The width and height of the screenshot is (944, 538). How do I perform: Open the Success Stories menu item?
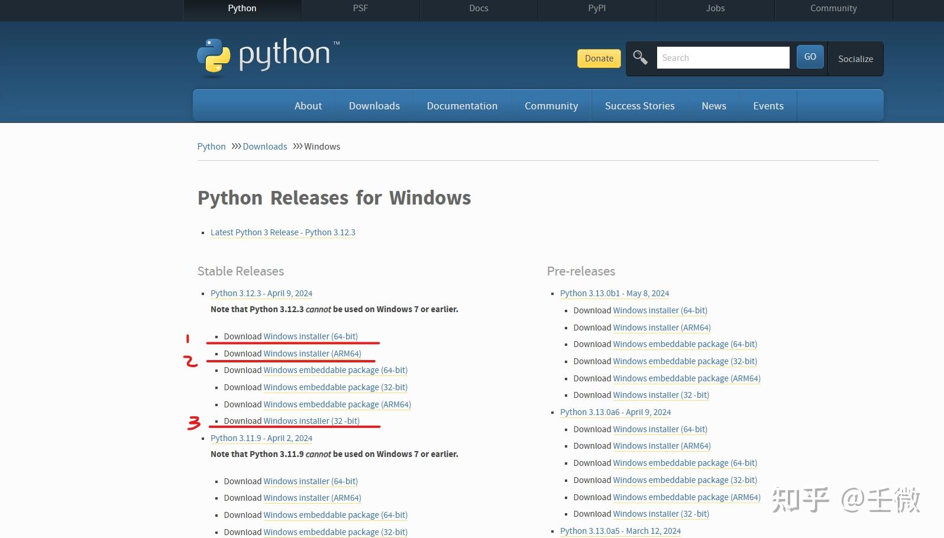click(639, 106)
